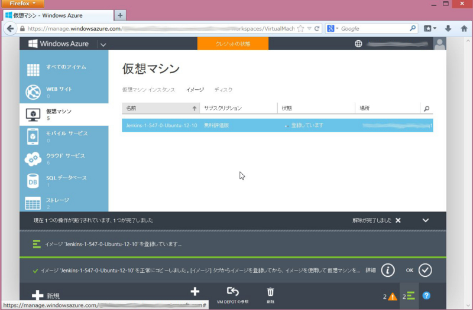Click 新規 plus button
The width and height of the screenshot is (473, 310).
point(46,296)
